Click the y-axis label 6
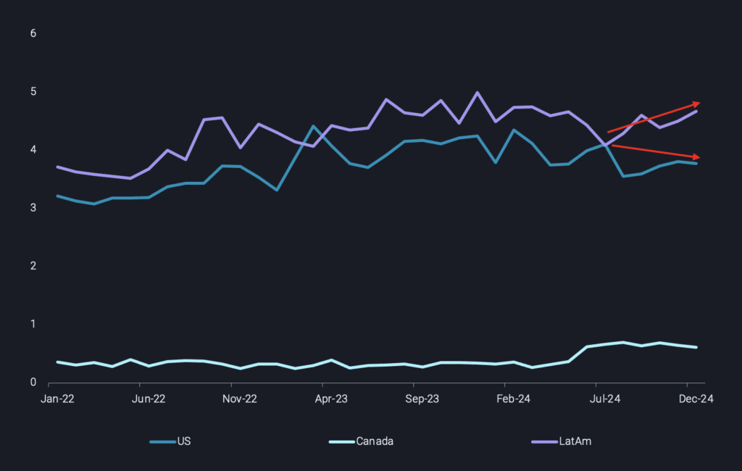 pos(33,33)
